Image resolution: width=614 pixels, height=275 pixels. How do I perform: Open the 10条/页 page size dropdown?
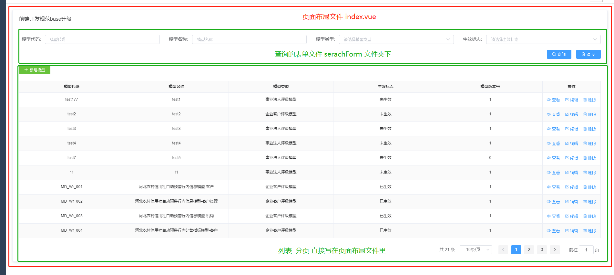pos(476,250)
